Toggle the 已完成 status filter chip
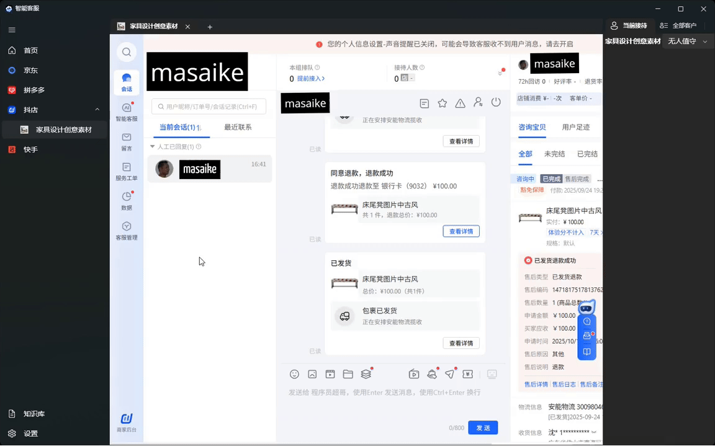Image resolution: width=715 pixels, height=446 pixels. point(551,178)
